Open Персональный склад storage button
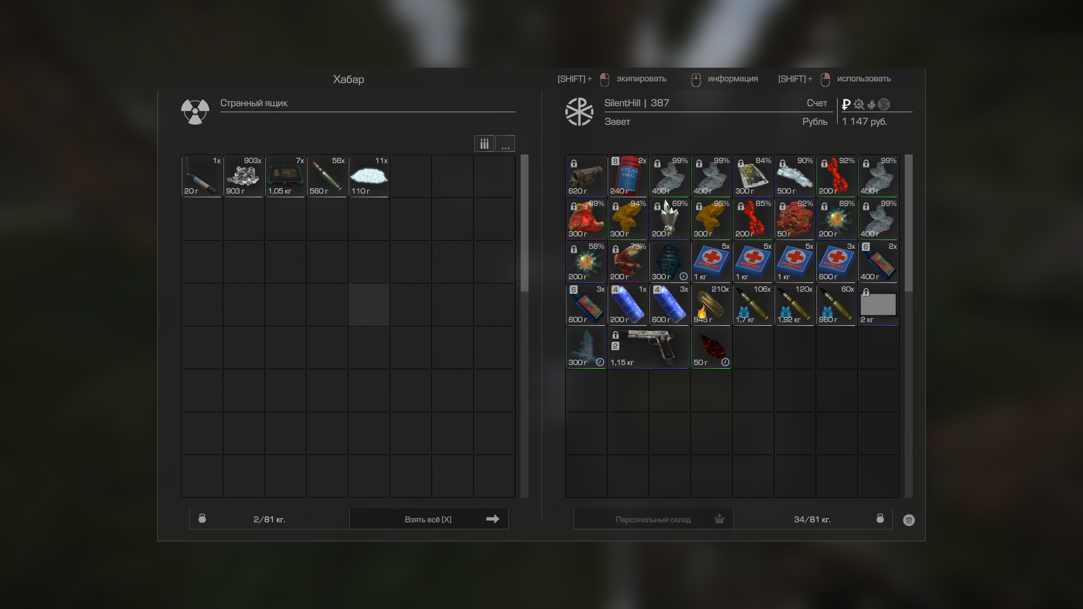 654,519
